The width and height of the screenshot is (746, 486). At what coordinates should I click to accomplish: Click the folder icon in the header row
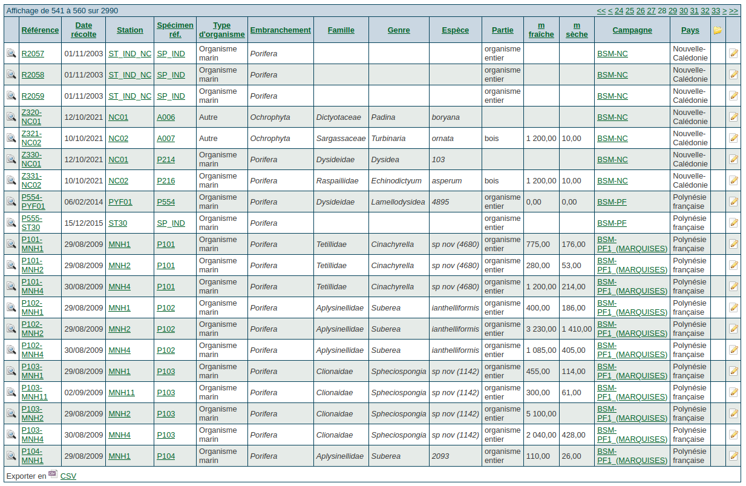718,30
